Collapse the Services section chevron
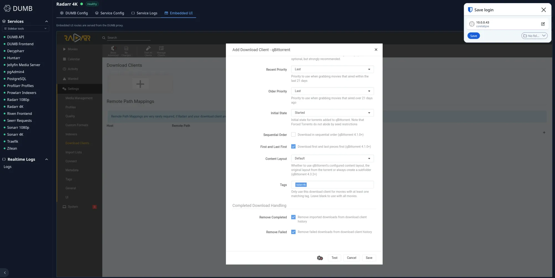 pyautogui.click(x=47, y=21)
